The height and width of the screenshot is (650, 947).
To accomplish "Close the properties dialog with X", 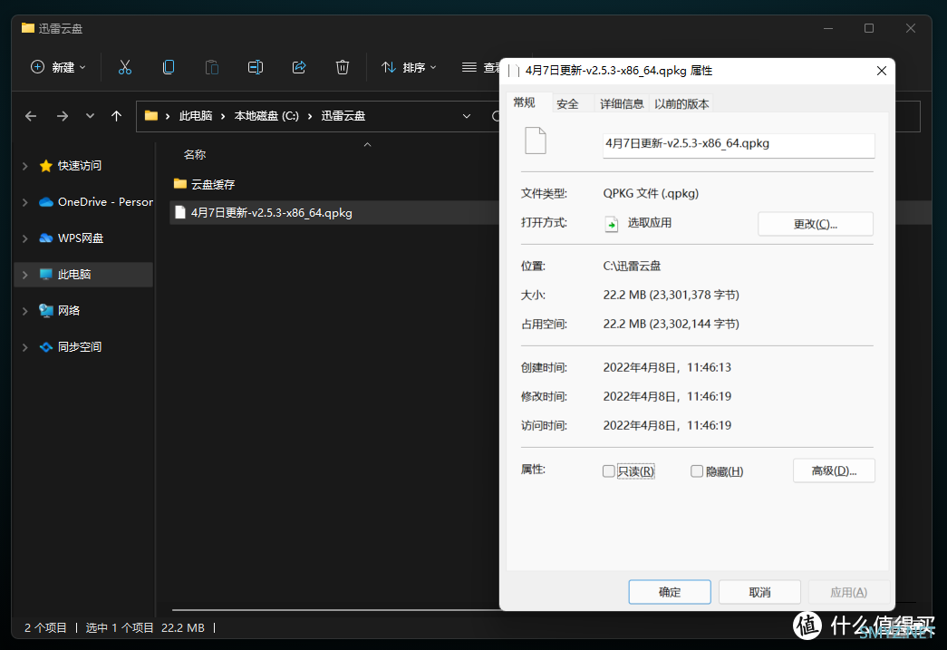I will [x=882, y=71].
